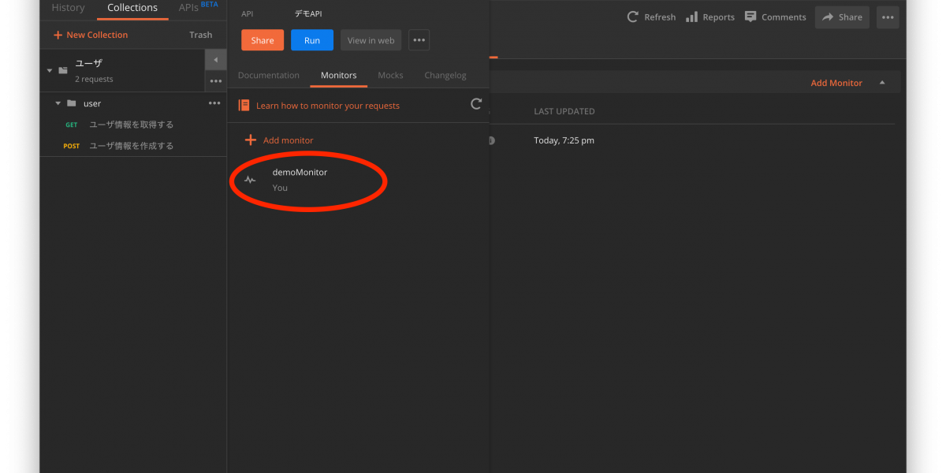946x473 pixels.
Task: Collapse the user folder
Action: (x=58, y=103)
